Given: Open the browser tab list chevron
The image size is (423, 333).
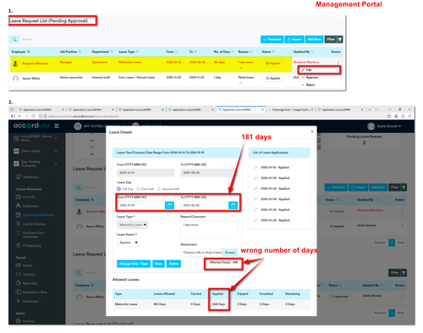Looking at the screenshot, I should coord(376,109).
